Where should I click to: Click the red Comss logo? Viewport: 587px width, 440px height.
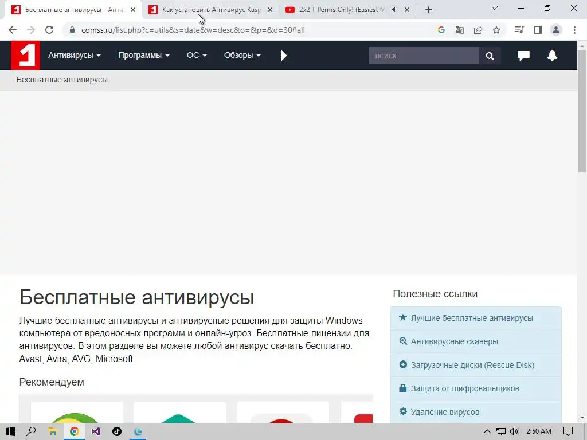(x=25, y=55)
